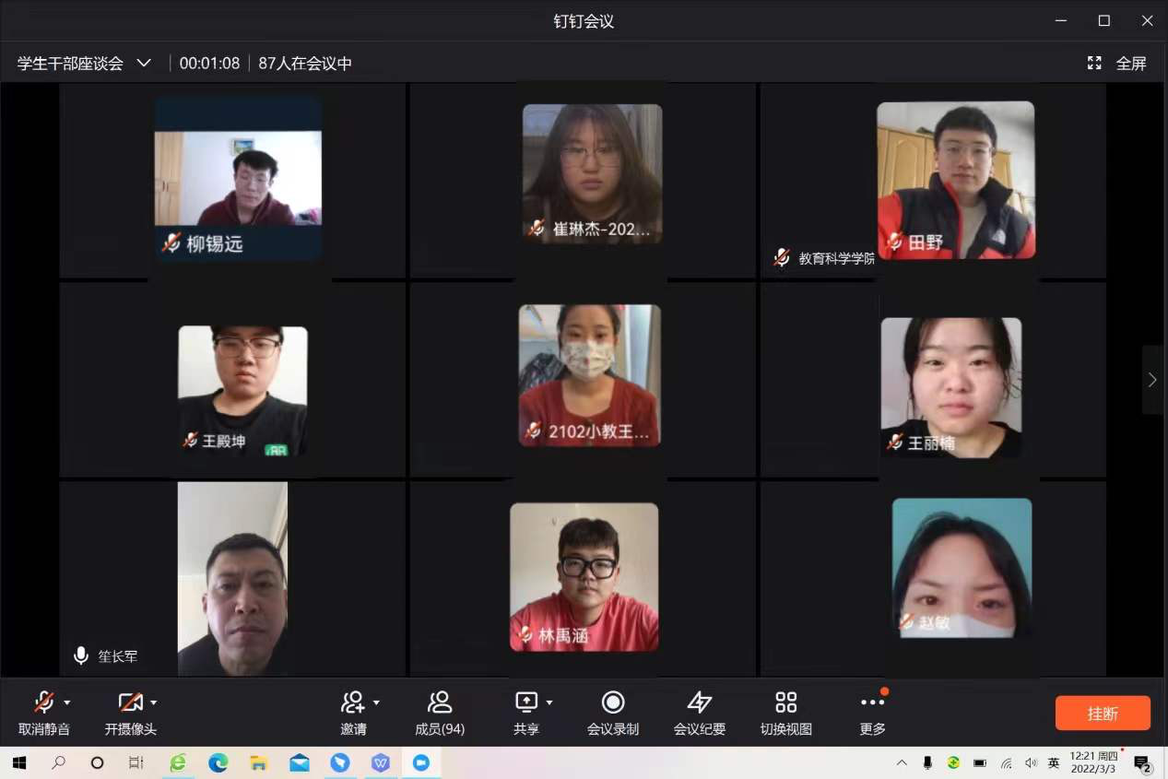Open the arrow menu beside 开摄像头
Image resolution: width=1168 pixels, height=779 pixels.
pos(153,702)
